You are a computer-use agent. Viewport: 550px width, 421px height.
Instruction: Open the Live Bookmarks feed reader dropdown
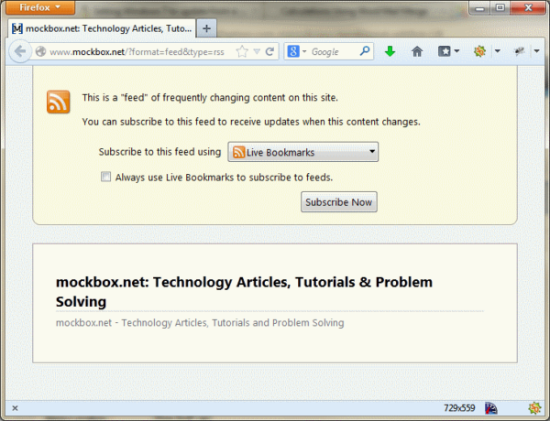tap(303, 152)
